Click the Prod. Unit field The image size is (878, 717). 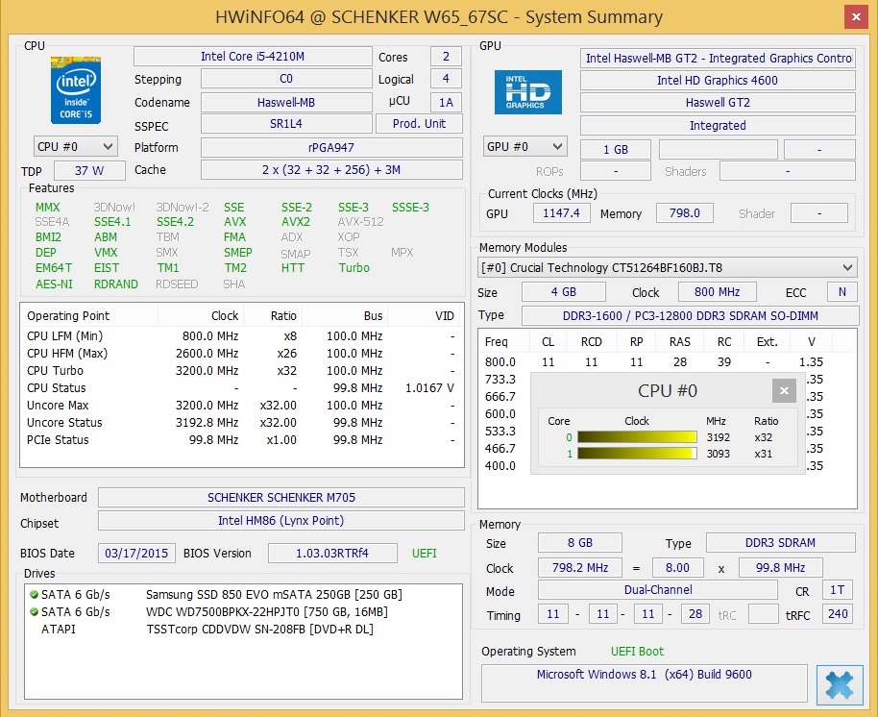[419, 124]
